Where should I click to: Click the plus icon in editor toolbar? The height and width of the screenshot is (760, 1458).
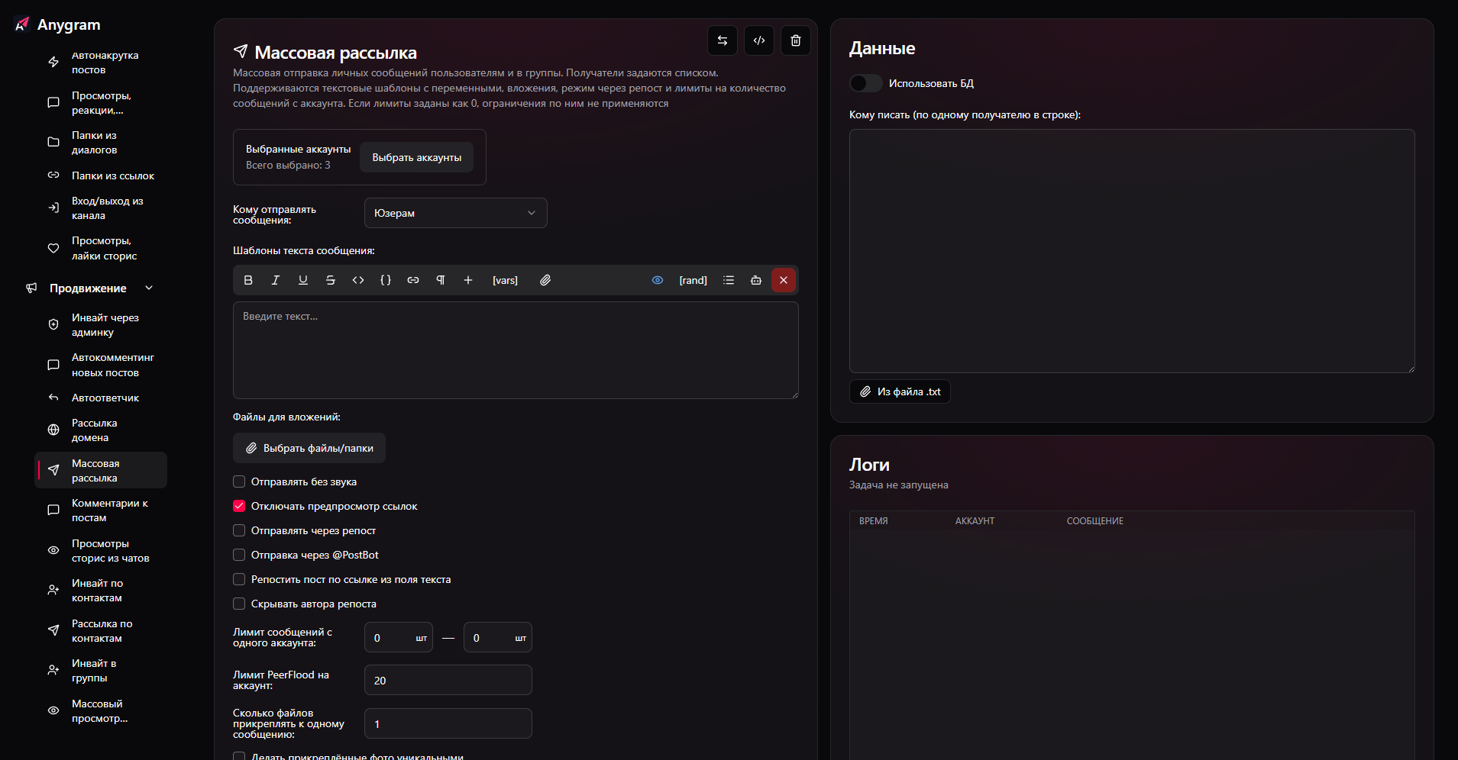[468, 280]
